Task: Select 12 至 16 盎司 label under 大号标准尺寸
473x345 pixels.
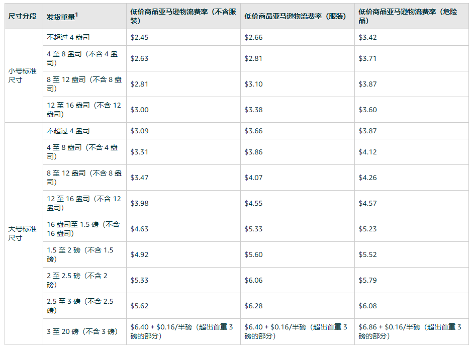Action: pyautogui.click(x=84, y=203)
